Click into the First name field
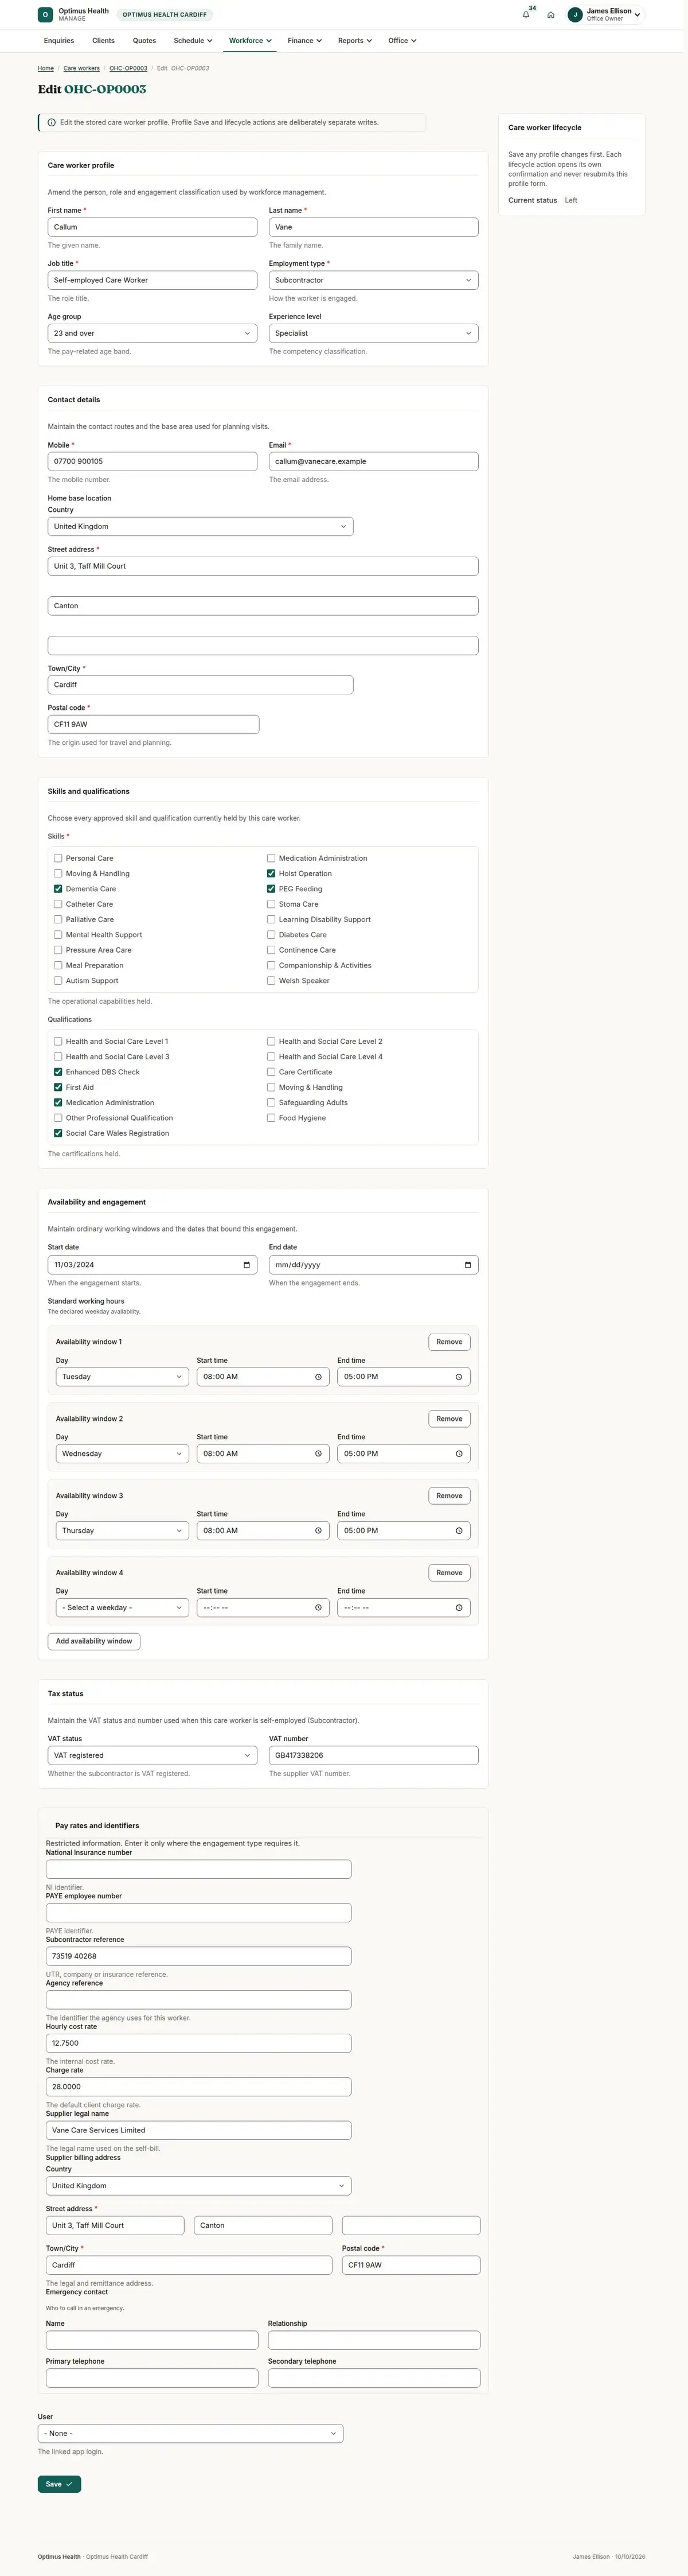The width and height of the screenshot is (688, 2576). click(x=153, y=227)
